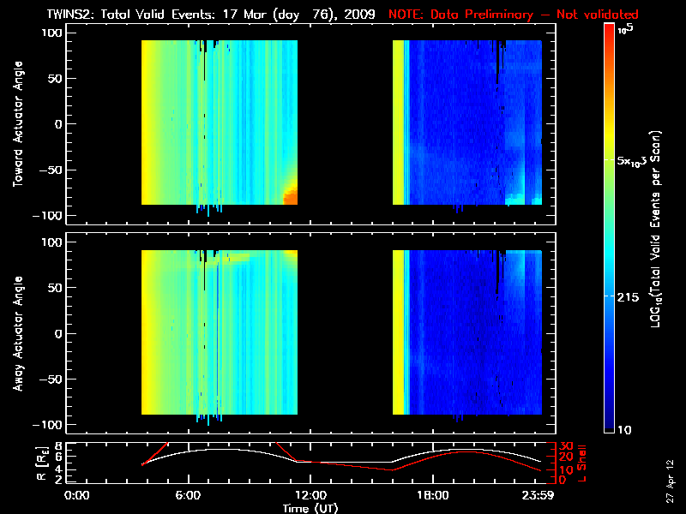Screen dimensions: 686x514
Task: Click the Away Actuator Angle axis label
Action: [x=17, y=334]
